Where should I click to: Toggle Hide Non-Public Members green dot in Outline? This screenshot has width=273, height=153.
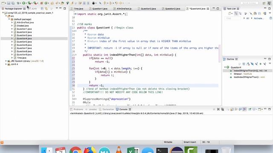click(261, 64)
